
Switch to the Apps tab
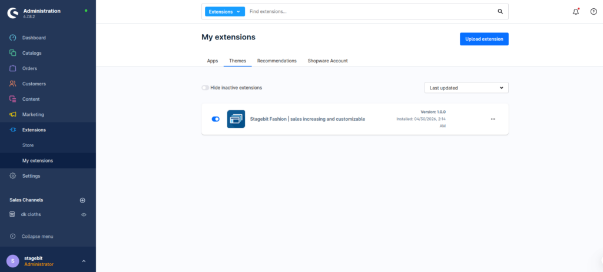click(212, 61)
